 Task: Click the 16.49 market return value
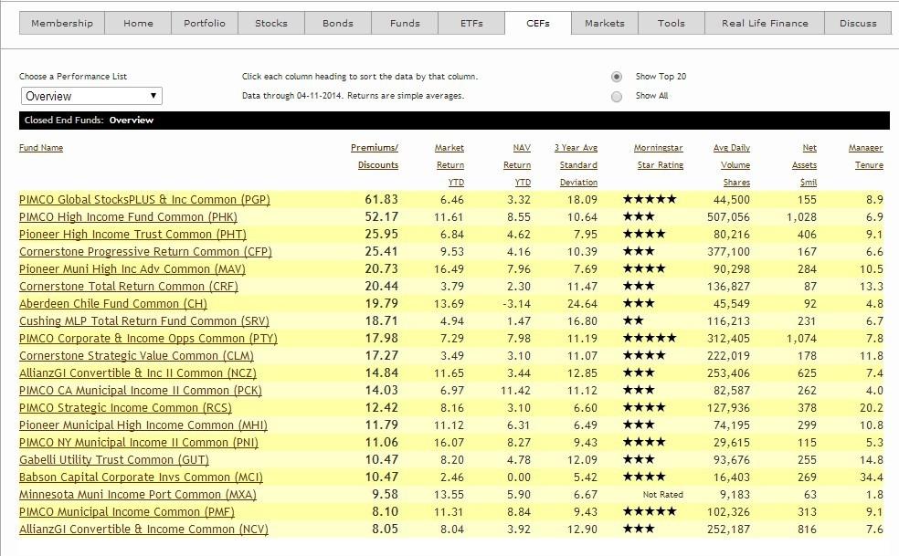pyautogui.click(x=449, y=269)
